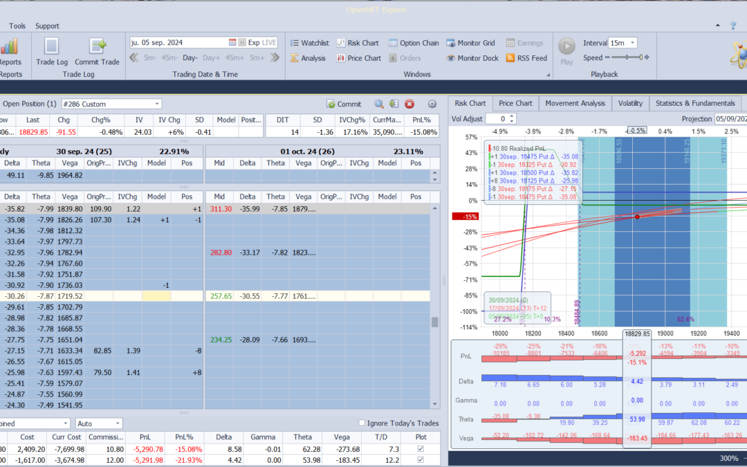
Task: Toggle Plot checkbox on the -15.08% row
Action: pyautogui.click(x=421, y=449)
